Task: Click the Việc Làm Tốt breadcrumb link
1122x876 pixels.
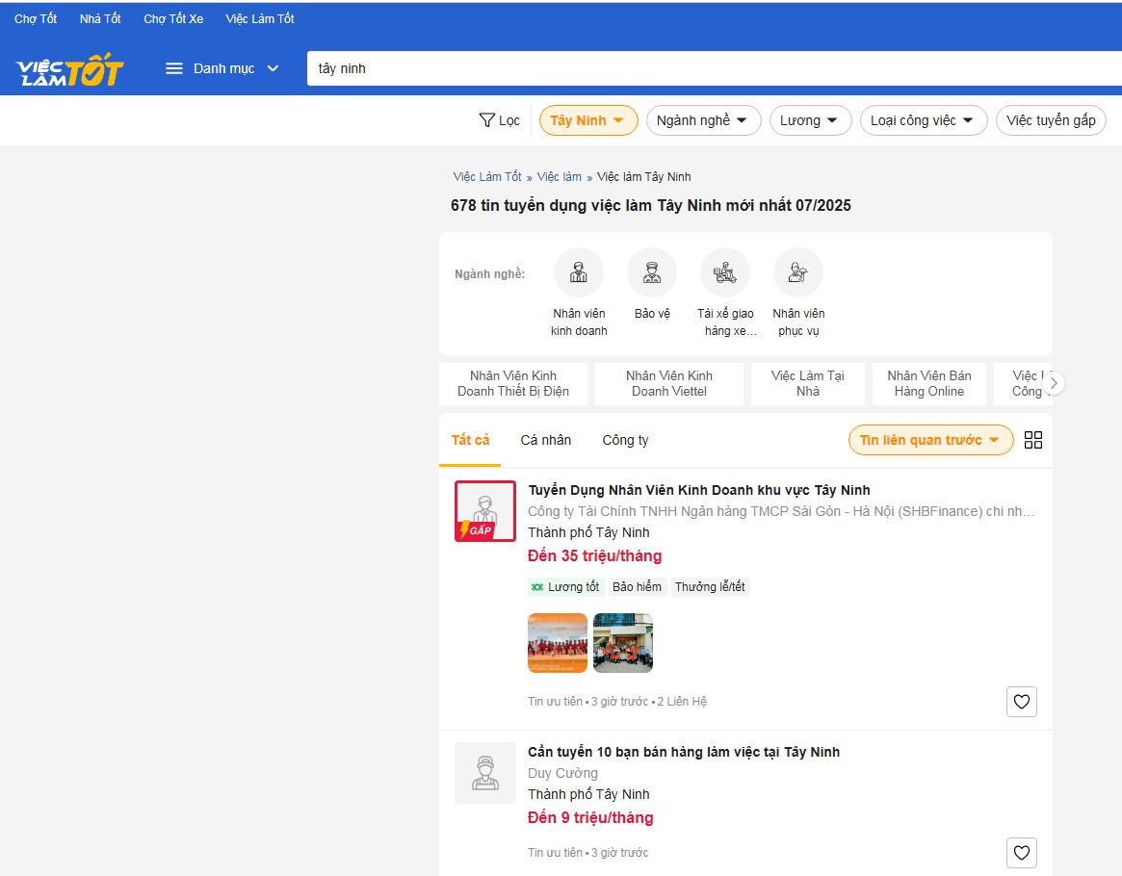Action: coord(487,176)
